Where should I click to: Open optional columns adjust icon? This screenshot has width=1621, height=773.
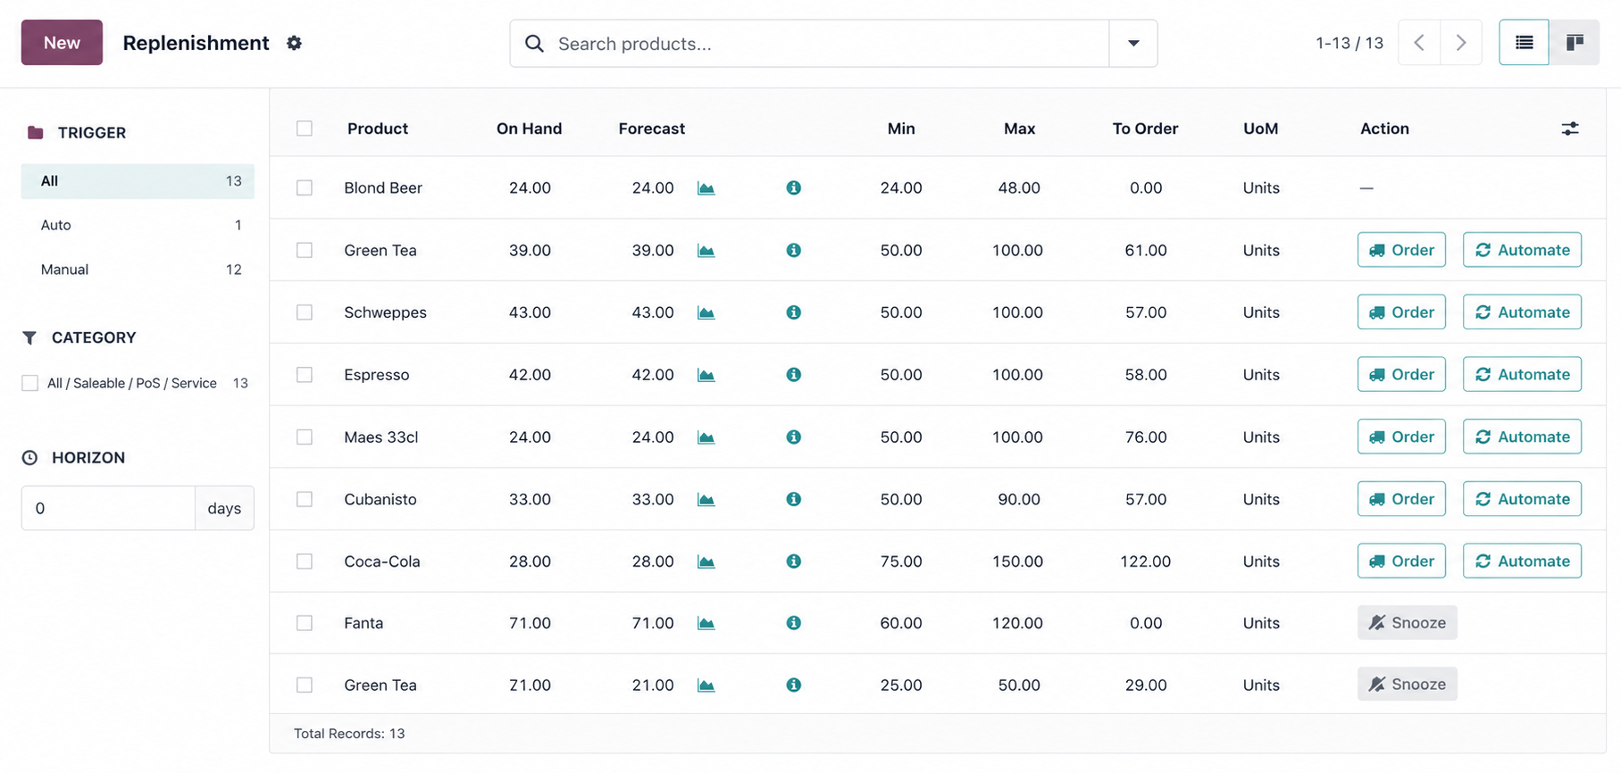[x=1569, y=129]
